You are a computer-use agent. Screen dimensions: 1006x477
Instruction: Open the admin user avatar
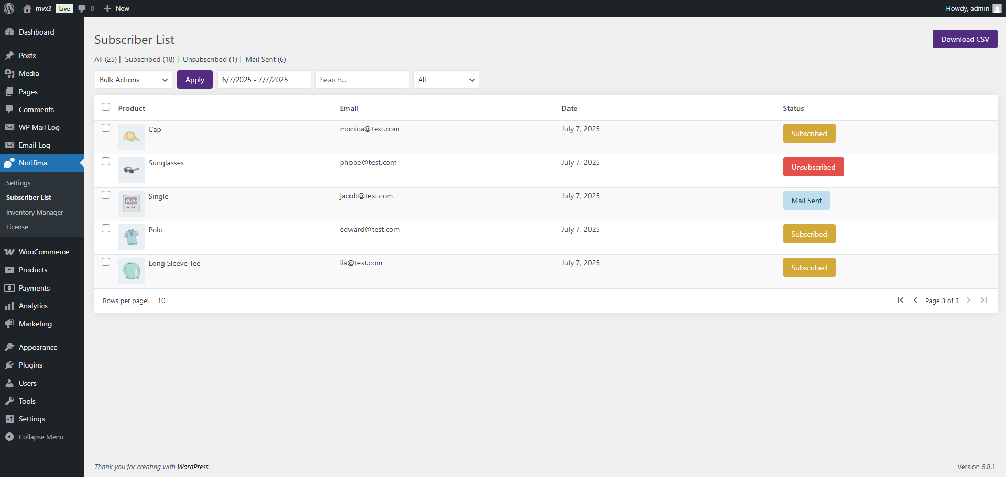point(997,8)
